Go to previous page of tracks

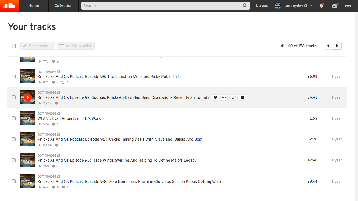pyautogui.click(x=328, y=46)
